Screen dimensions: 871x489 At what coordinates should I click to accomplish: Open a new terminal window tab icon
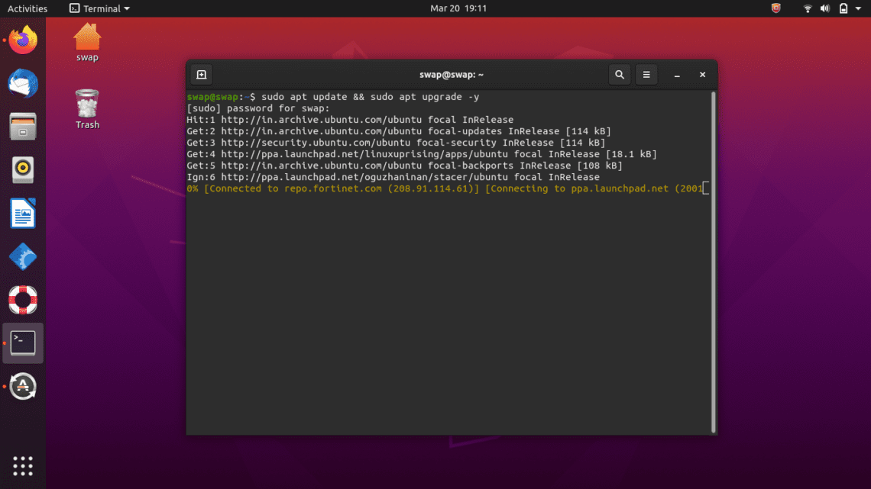pyautogui.click(x=201, y=75)
